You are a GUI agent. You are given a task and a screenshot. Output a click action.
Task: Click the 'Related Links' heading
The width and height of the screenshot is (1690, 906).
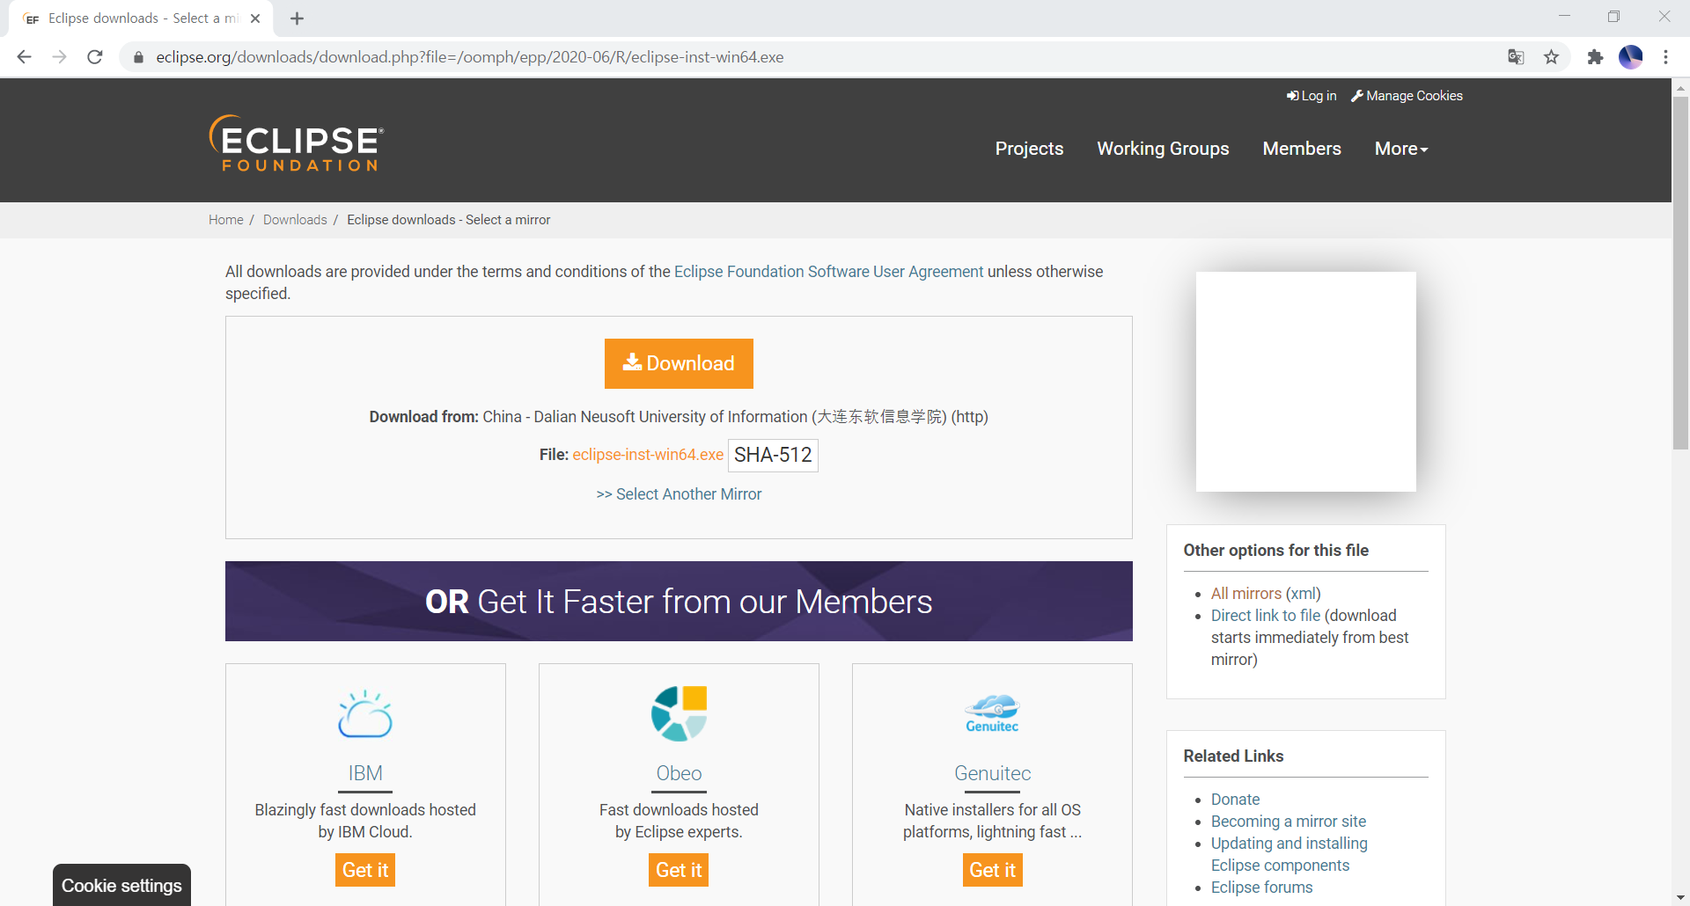pyautogui.click(x=1233, y=756)
